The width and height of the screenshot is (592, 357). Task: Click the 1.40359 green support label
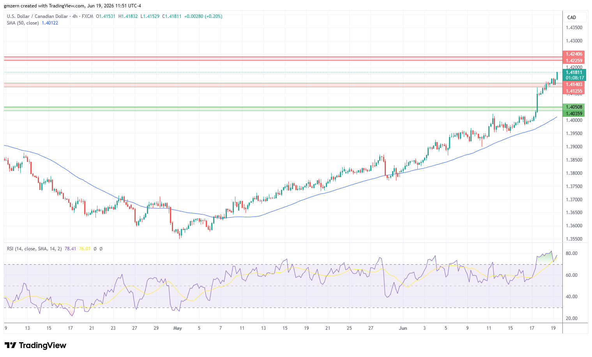point(574,114)
